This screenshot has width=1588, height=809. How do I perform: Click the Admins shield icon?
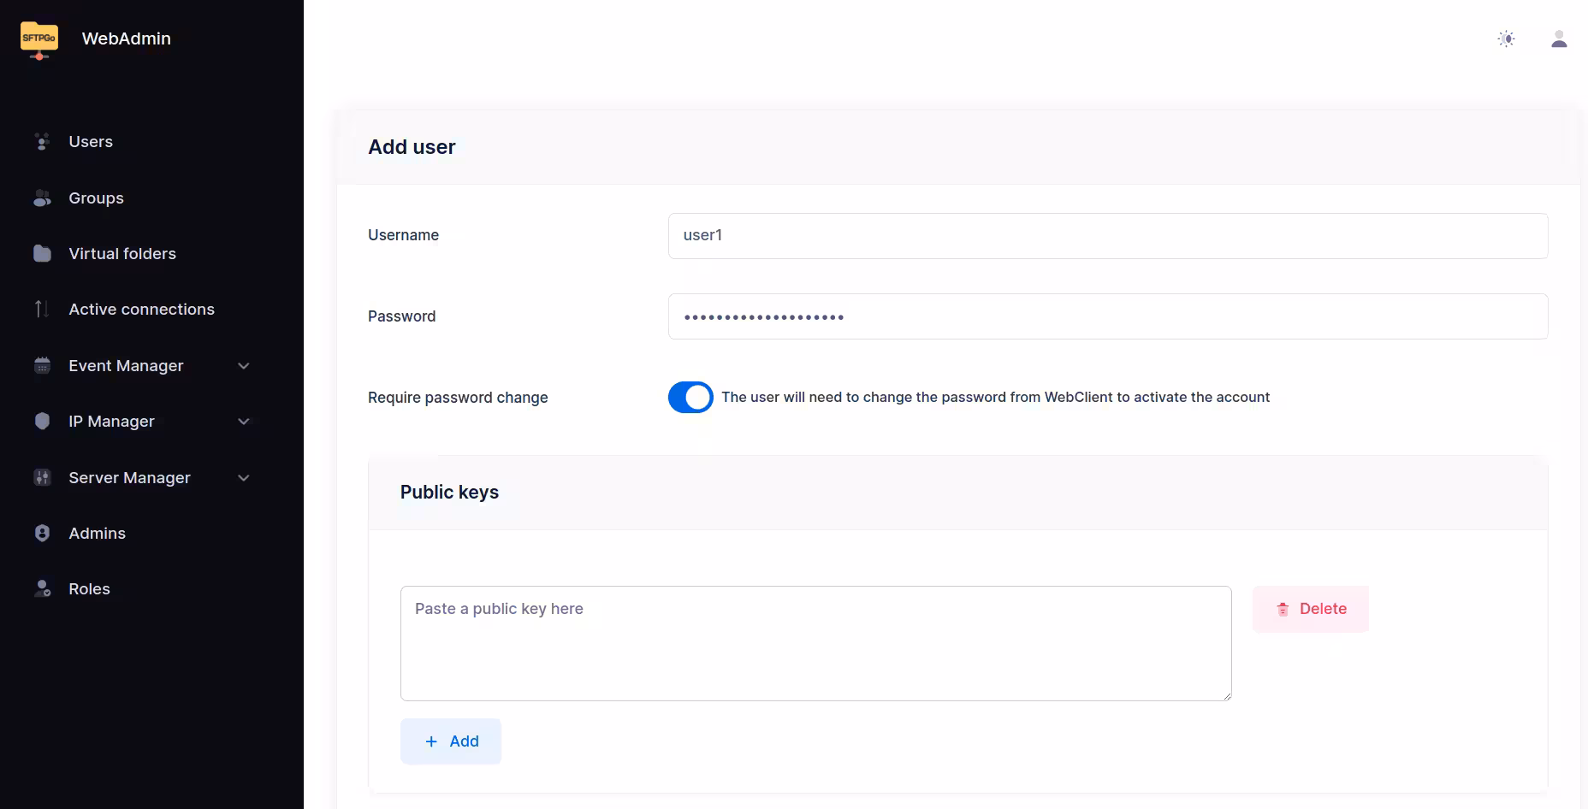point(42,534)
